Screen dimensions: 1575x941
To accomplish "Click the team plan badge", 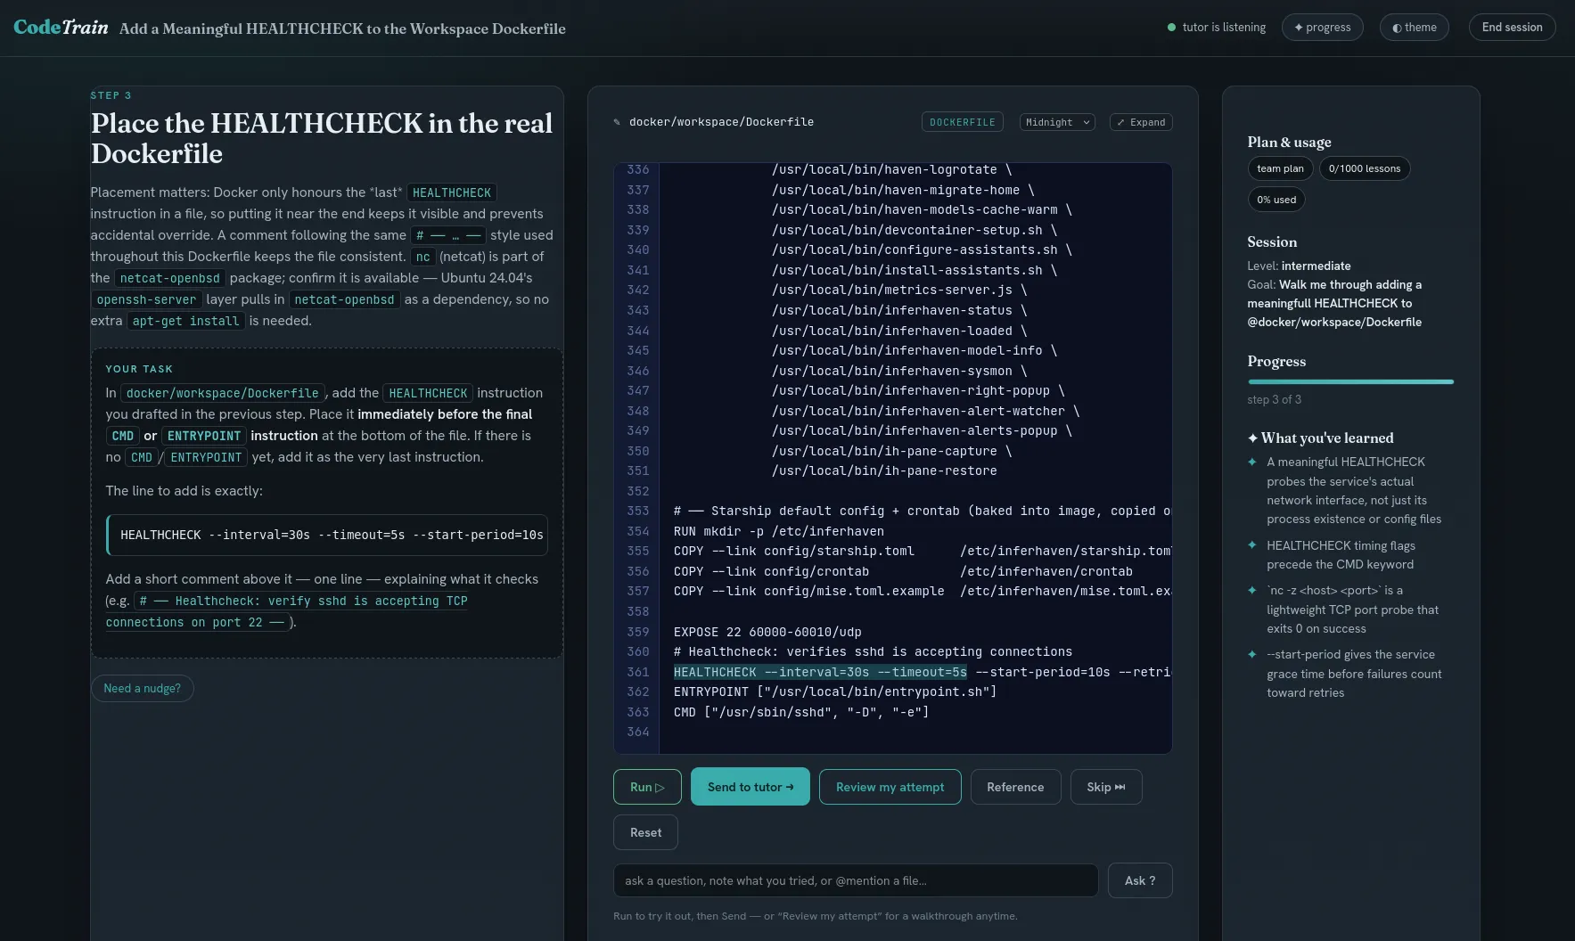I will 1280,168.
